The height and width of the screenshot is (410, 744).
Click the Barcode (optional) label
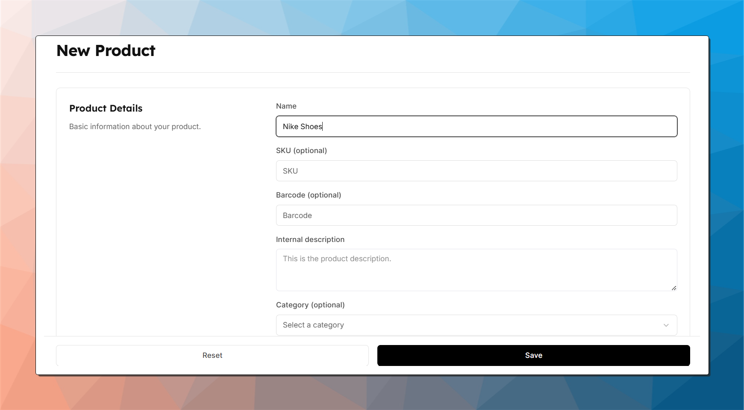pyautogui.click(x=308, y=195)
